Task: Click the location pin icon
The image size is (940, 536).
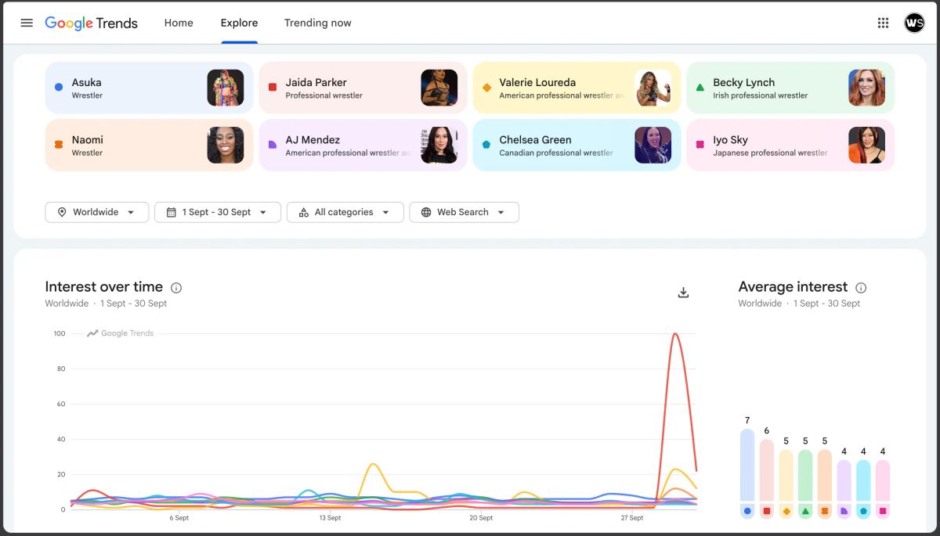Action: [61, 212]
